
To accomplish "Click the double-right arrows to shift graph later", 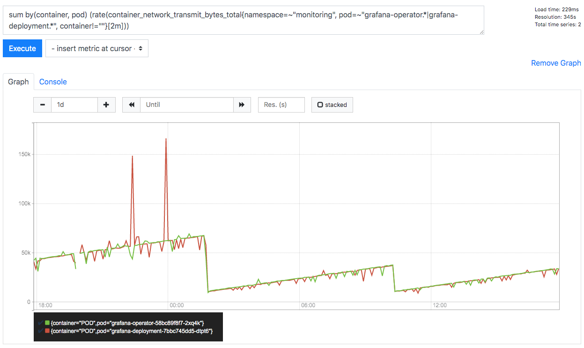I will [242, 105].
